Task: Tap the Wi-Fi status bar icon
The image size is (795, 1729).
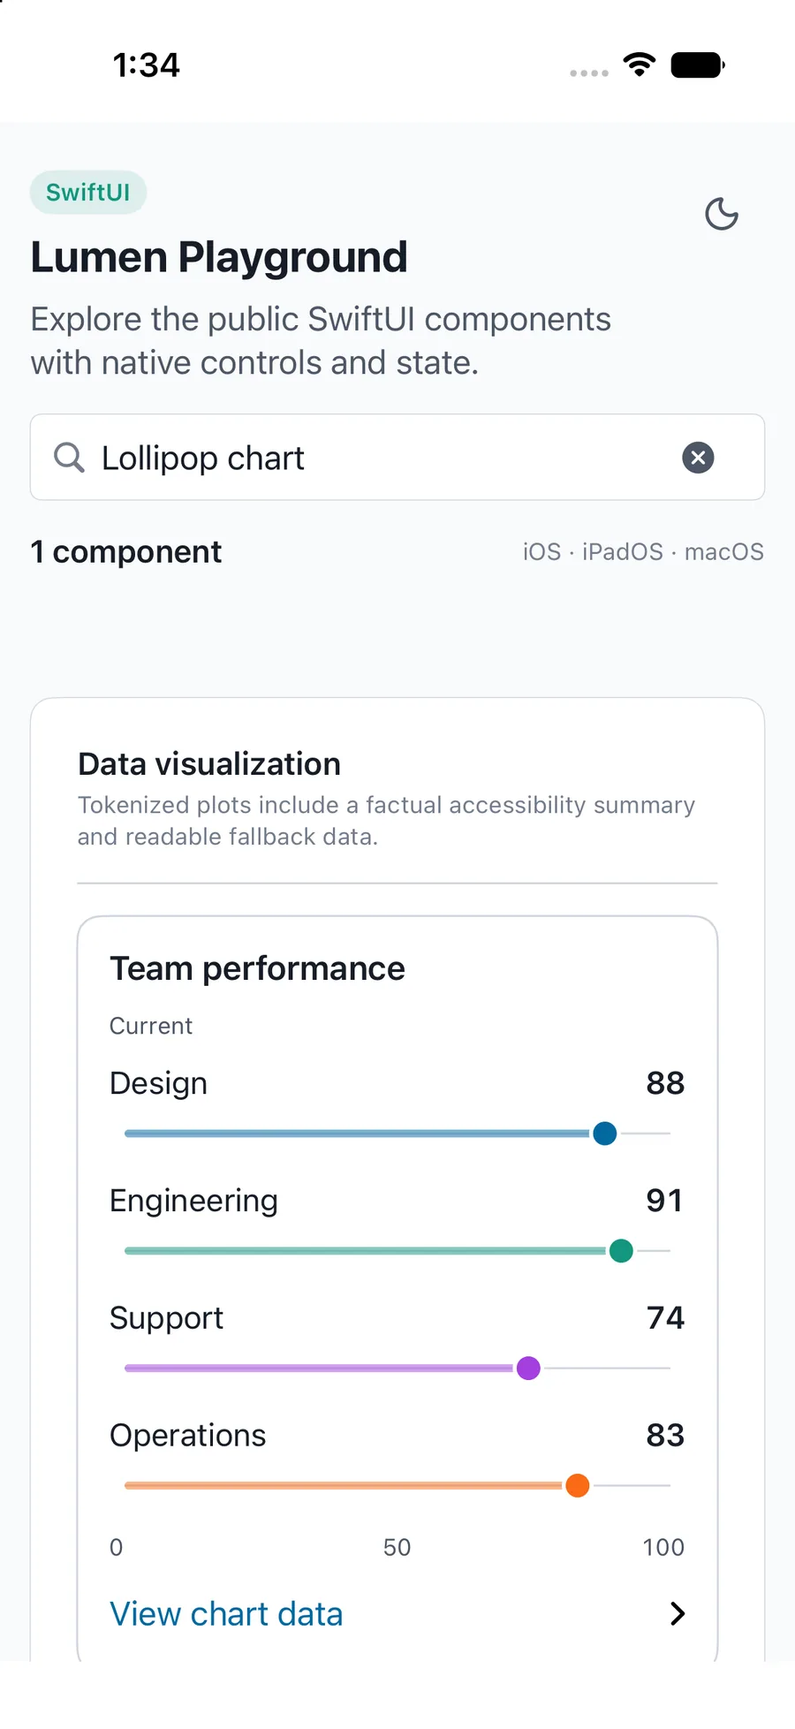Action: point(640,64)
